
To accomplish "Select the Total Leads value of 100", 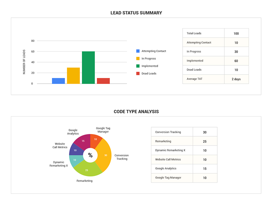I will coord(237,33).
